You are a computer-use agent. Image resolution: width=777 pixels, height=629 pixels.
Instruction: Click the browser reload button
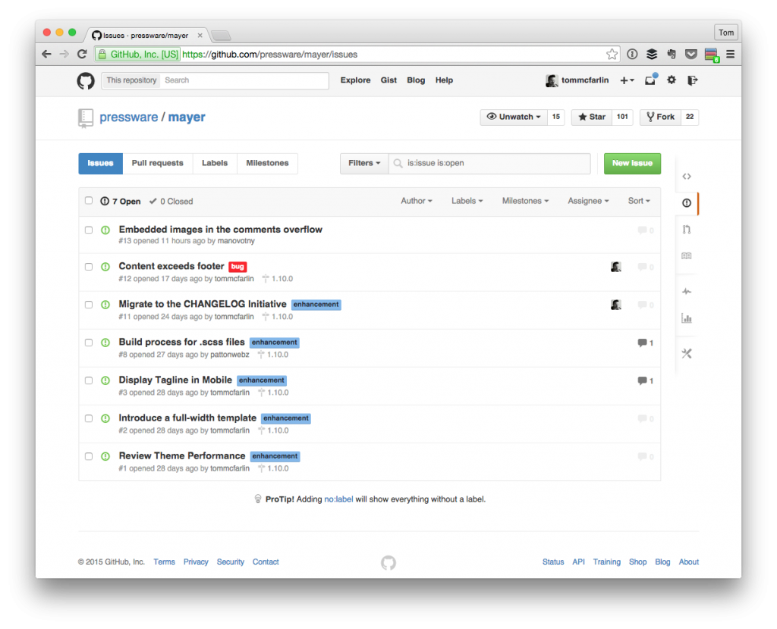coord(82,54)
